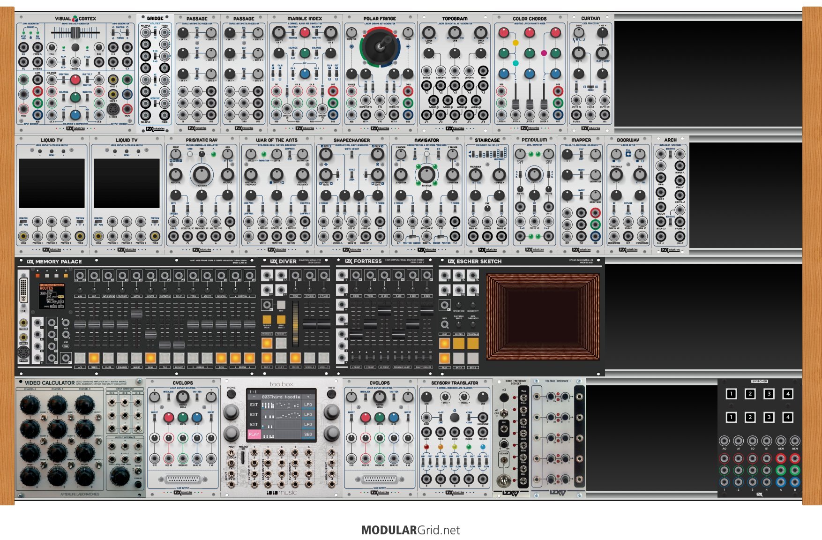Click the INVERT button on Memory Palace
Image resolution: width=822 pixels, height=540 pixels.
[136, 358]
